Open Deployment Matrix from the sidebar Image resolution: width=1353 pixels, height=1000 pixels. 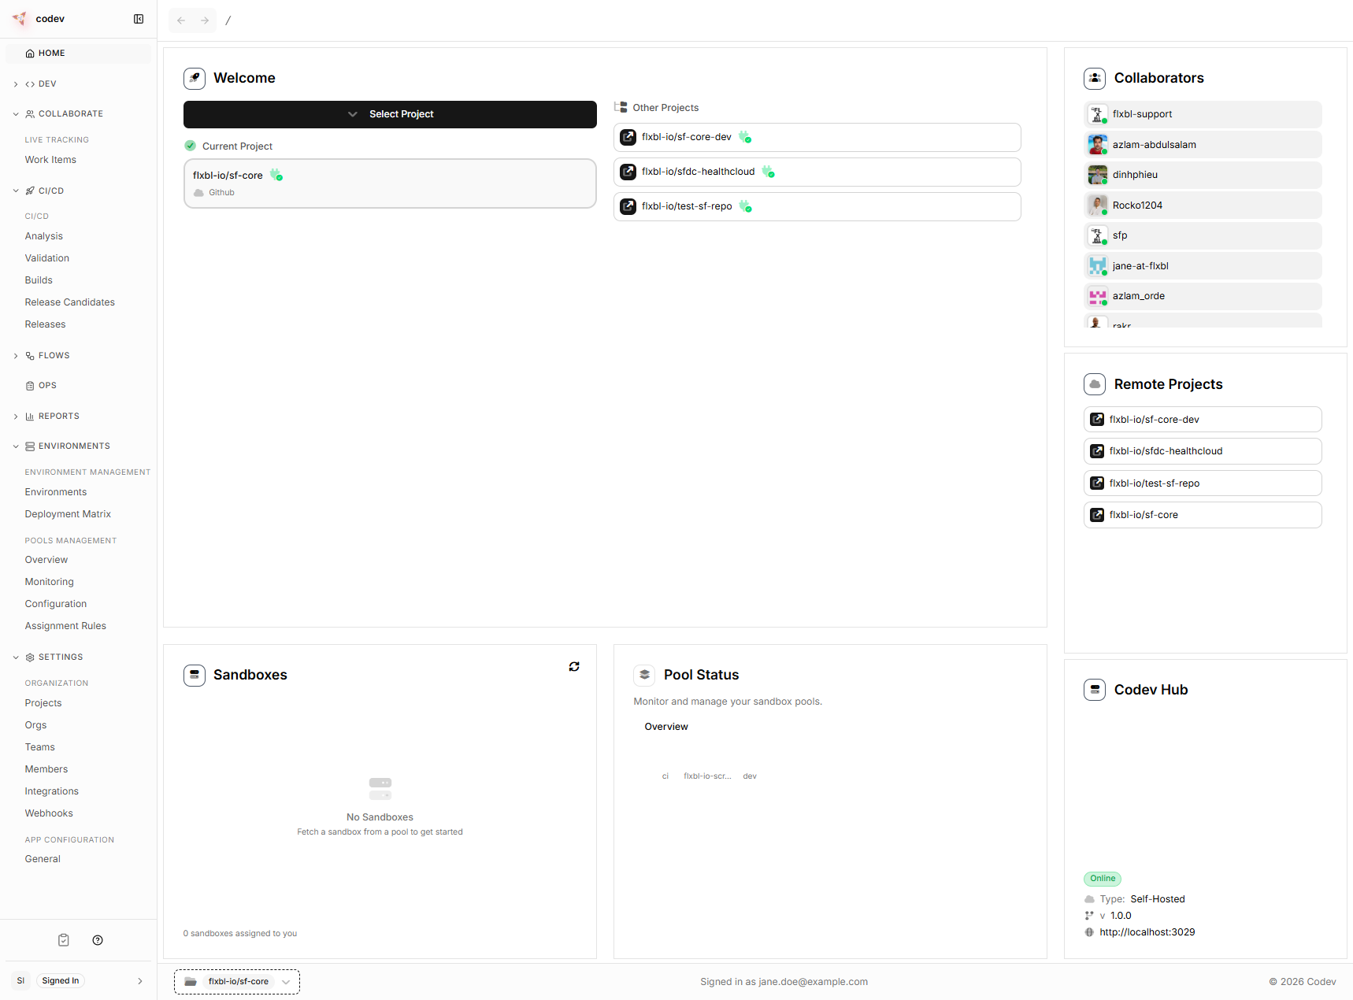pyautogui.click(x=68, y=513)
